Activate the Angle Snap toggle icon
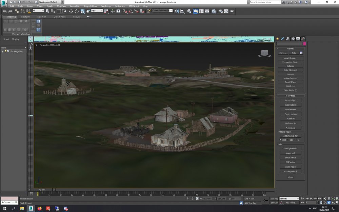Screen dimensions: 339x212 [131, 11]
